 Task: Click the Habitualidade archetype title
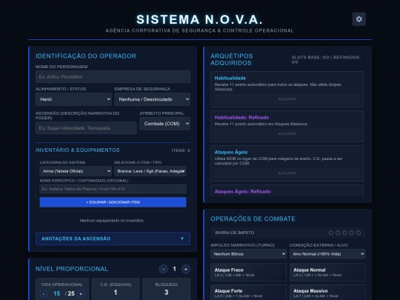230,78
